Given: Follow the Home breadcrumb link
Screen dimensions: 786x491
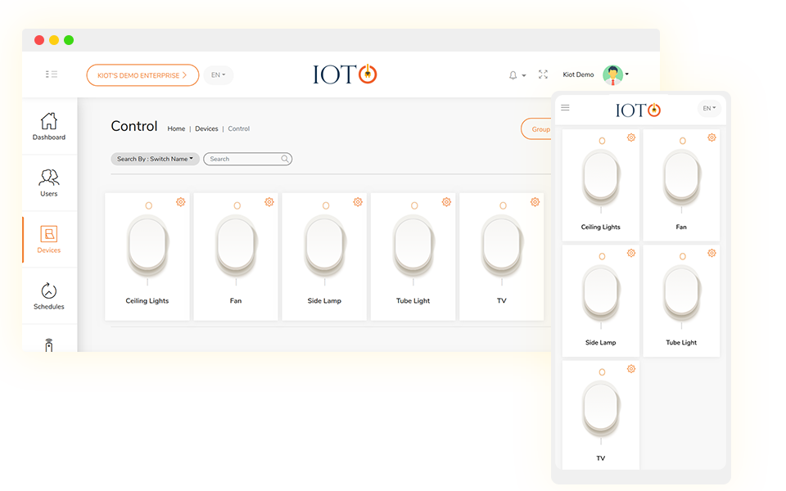Looking at the screenshot, I should (176, 129).
